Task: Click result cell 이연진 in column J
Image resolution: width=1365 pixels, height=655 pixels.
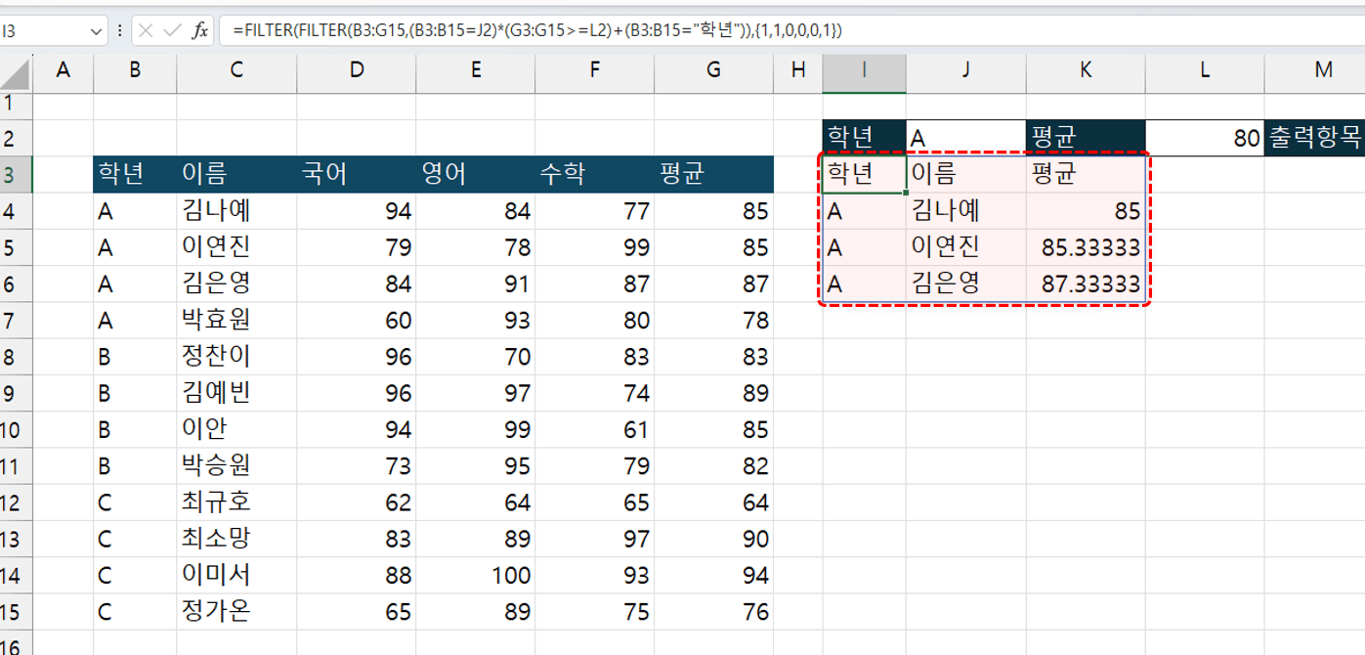Action: 965,247
